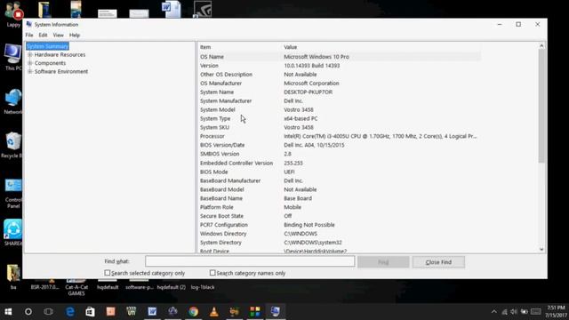Open the Word document icon on desktop
Screen dimensions: 569x320
tap(172, 9)
